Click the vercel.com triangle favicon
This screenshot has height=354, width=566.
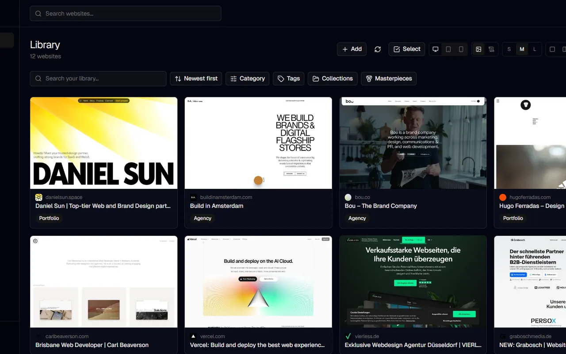(x=193, y=336)
